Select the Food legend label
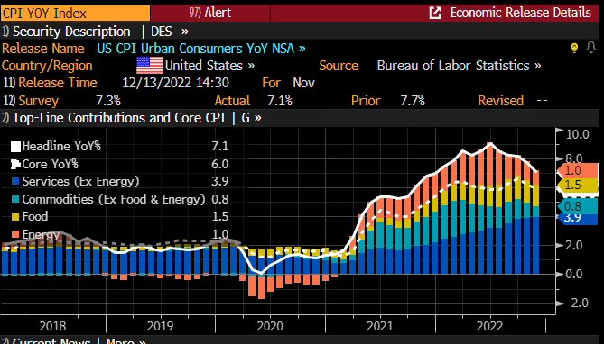The width and height of the screenshot is (604, 344). pos(35,216)
